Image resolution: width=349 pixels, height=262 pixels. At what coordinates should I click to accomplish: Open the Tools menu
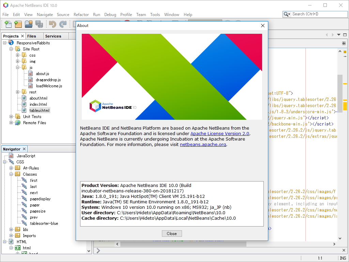[155, 14]
